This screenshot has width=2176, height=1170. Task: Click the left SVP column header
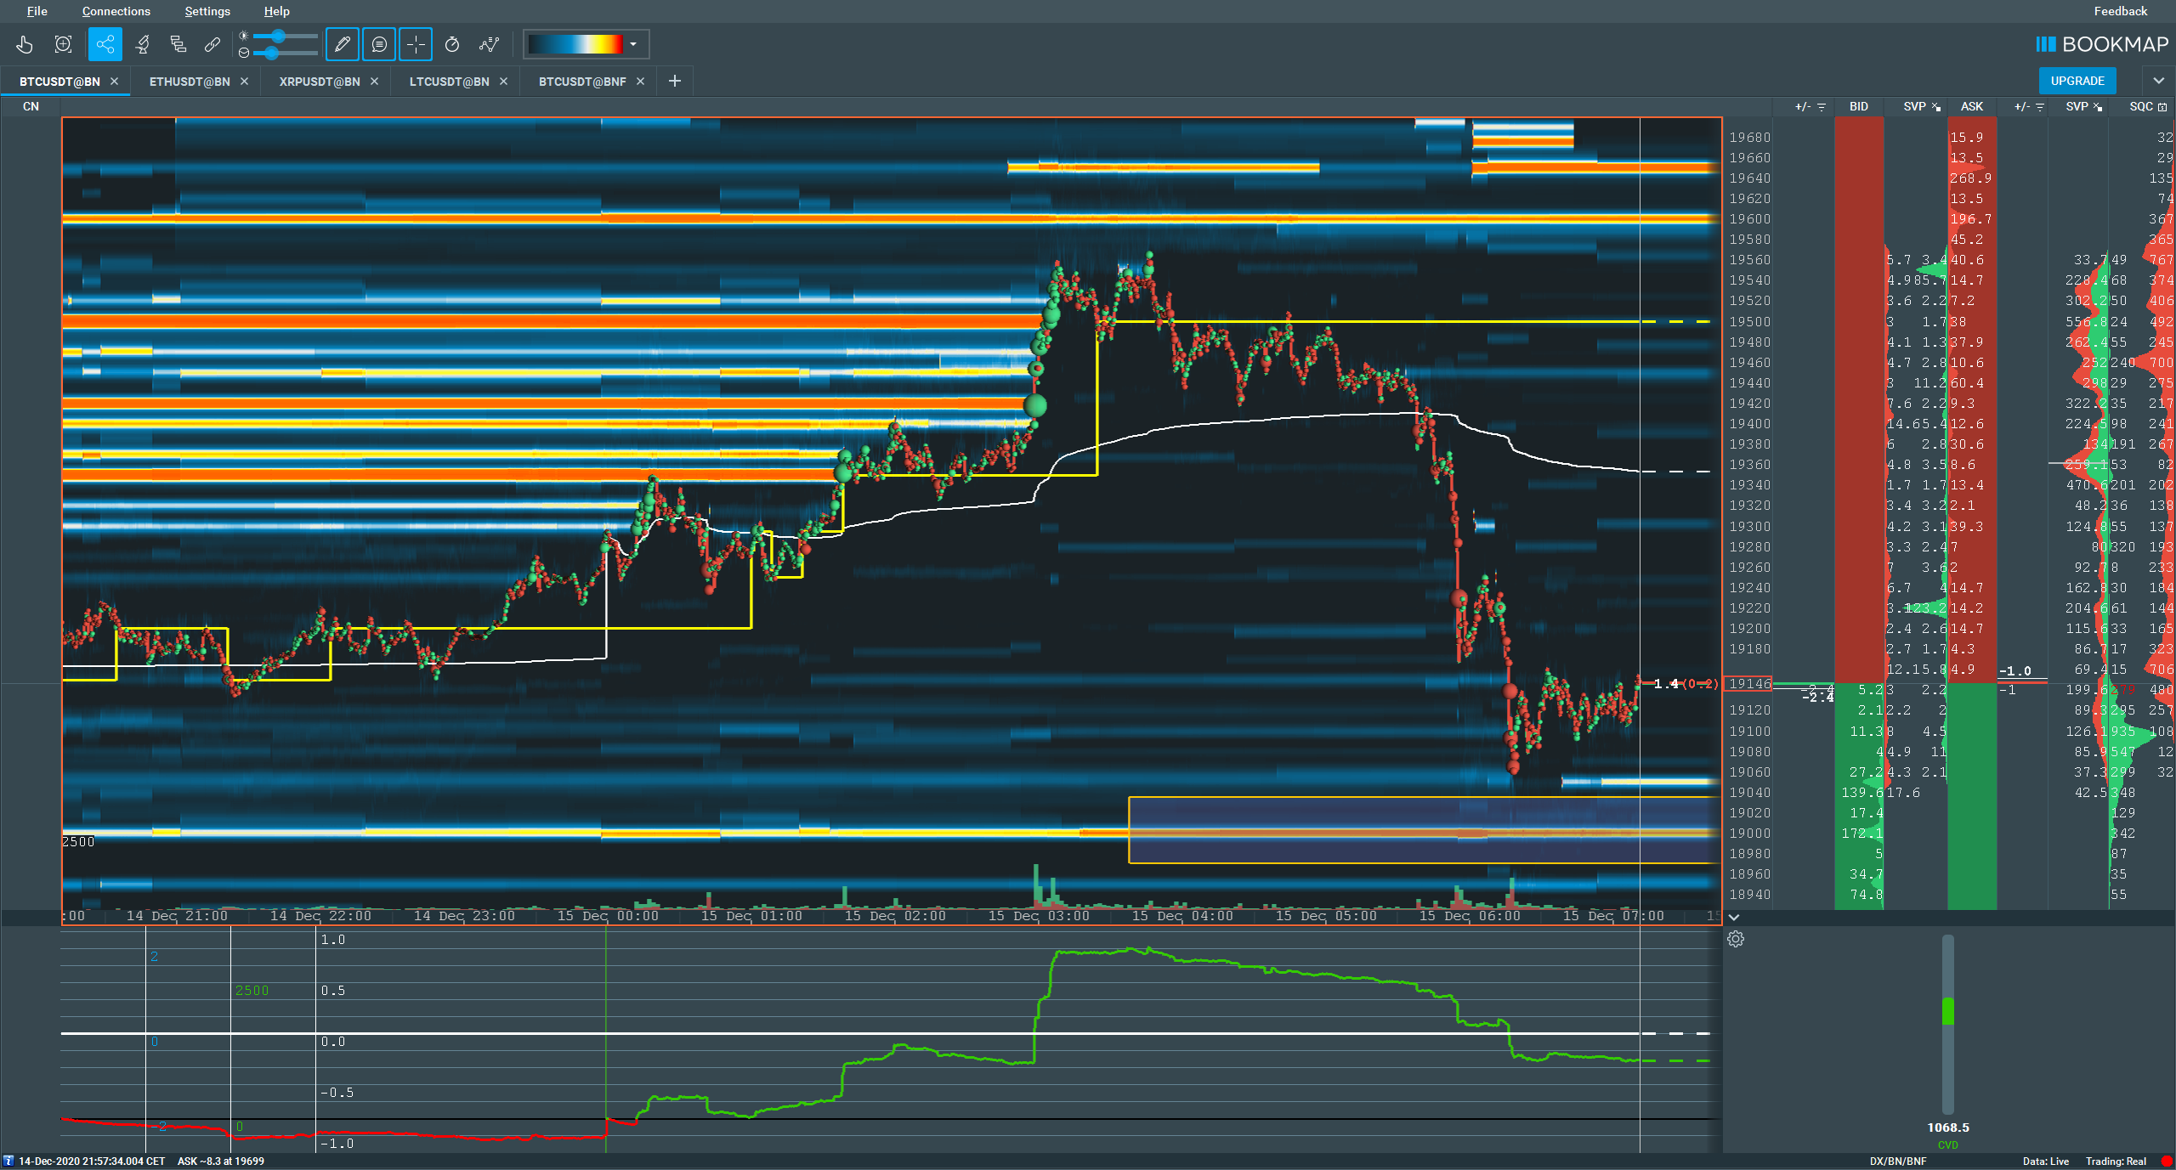click(x=1914, y=106)
